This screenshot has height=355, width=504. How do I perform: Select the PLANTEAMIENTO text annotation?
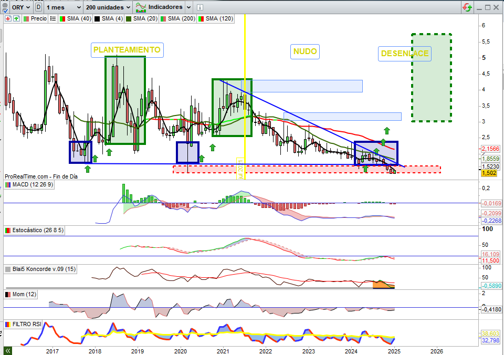(x=127, y=50)
